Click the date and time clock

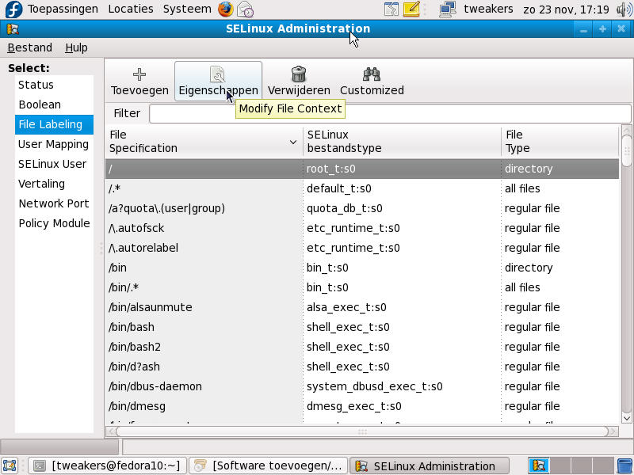click(x=566, y=9)
